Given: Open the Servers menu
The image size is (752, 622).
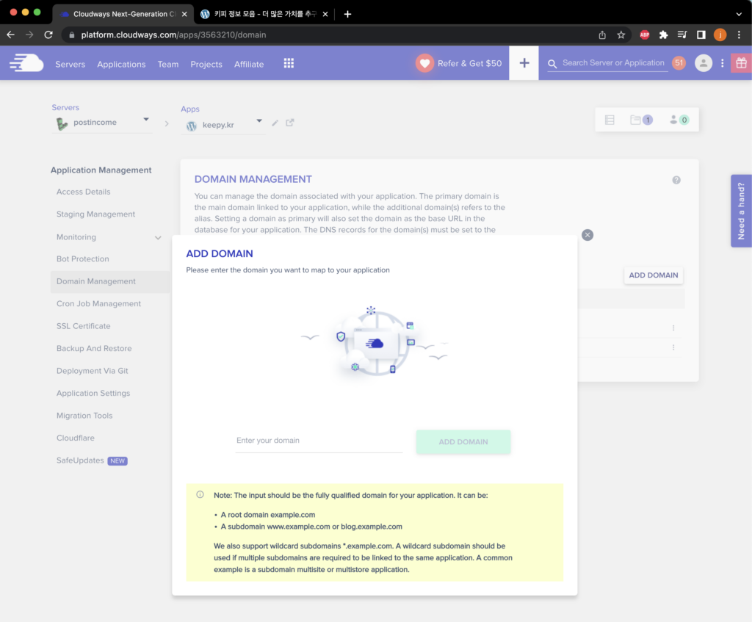Looking at the screenshot, I should (70, 65).
